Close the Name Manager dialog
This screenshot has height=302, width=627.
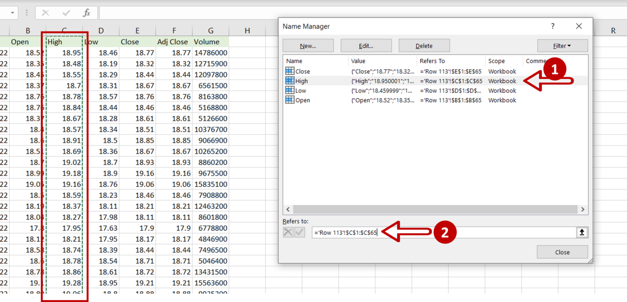(562, 252)
